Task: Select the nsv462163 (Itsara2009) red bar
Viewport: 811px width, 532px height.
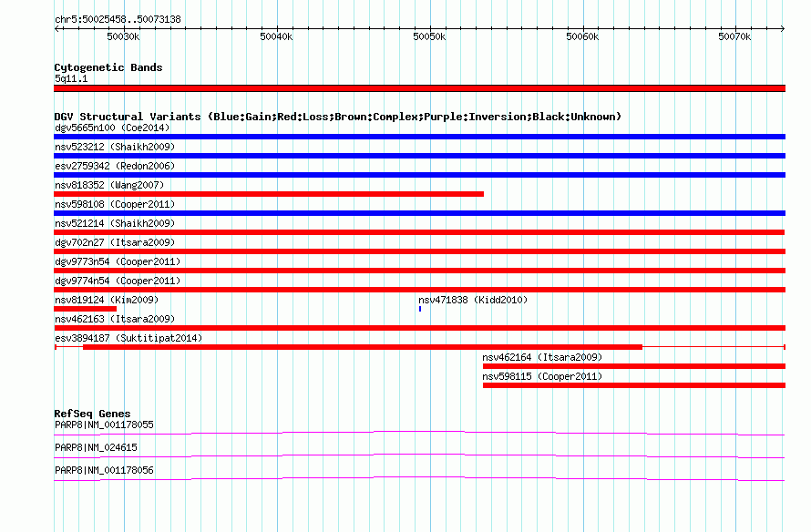Action: click(x=419, y=328)
